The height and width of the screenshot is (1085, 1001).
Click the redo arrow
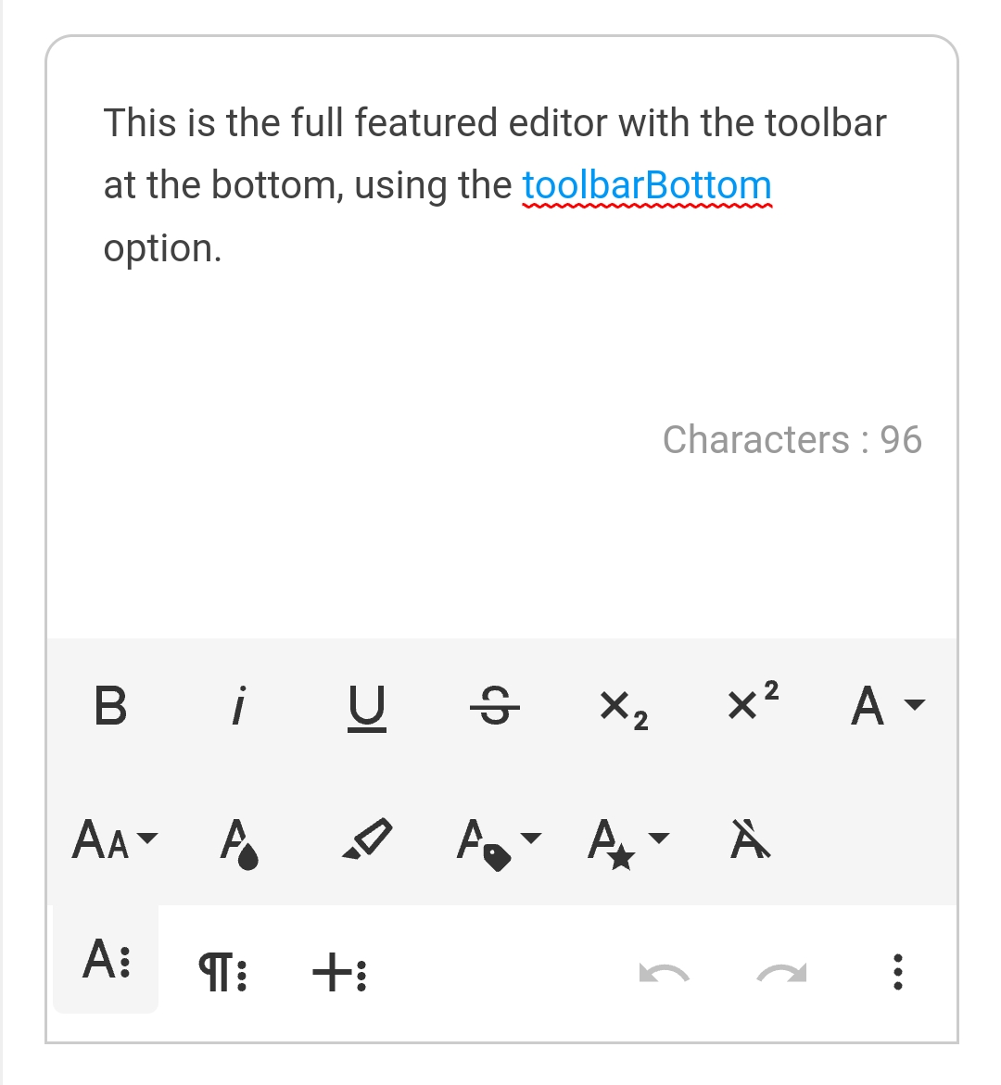pyautogui.click(x=781, y=973)
